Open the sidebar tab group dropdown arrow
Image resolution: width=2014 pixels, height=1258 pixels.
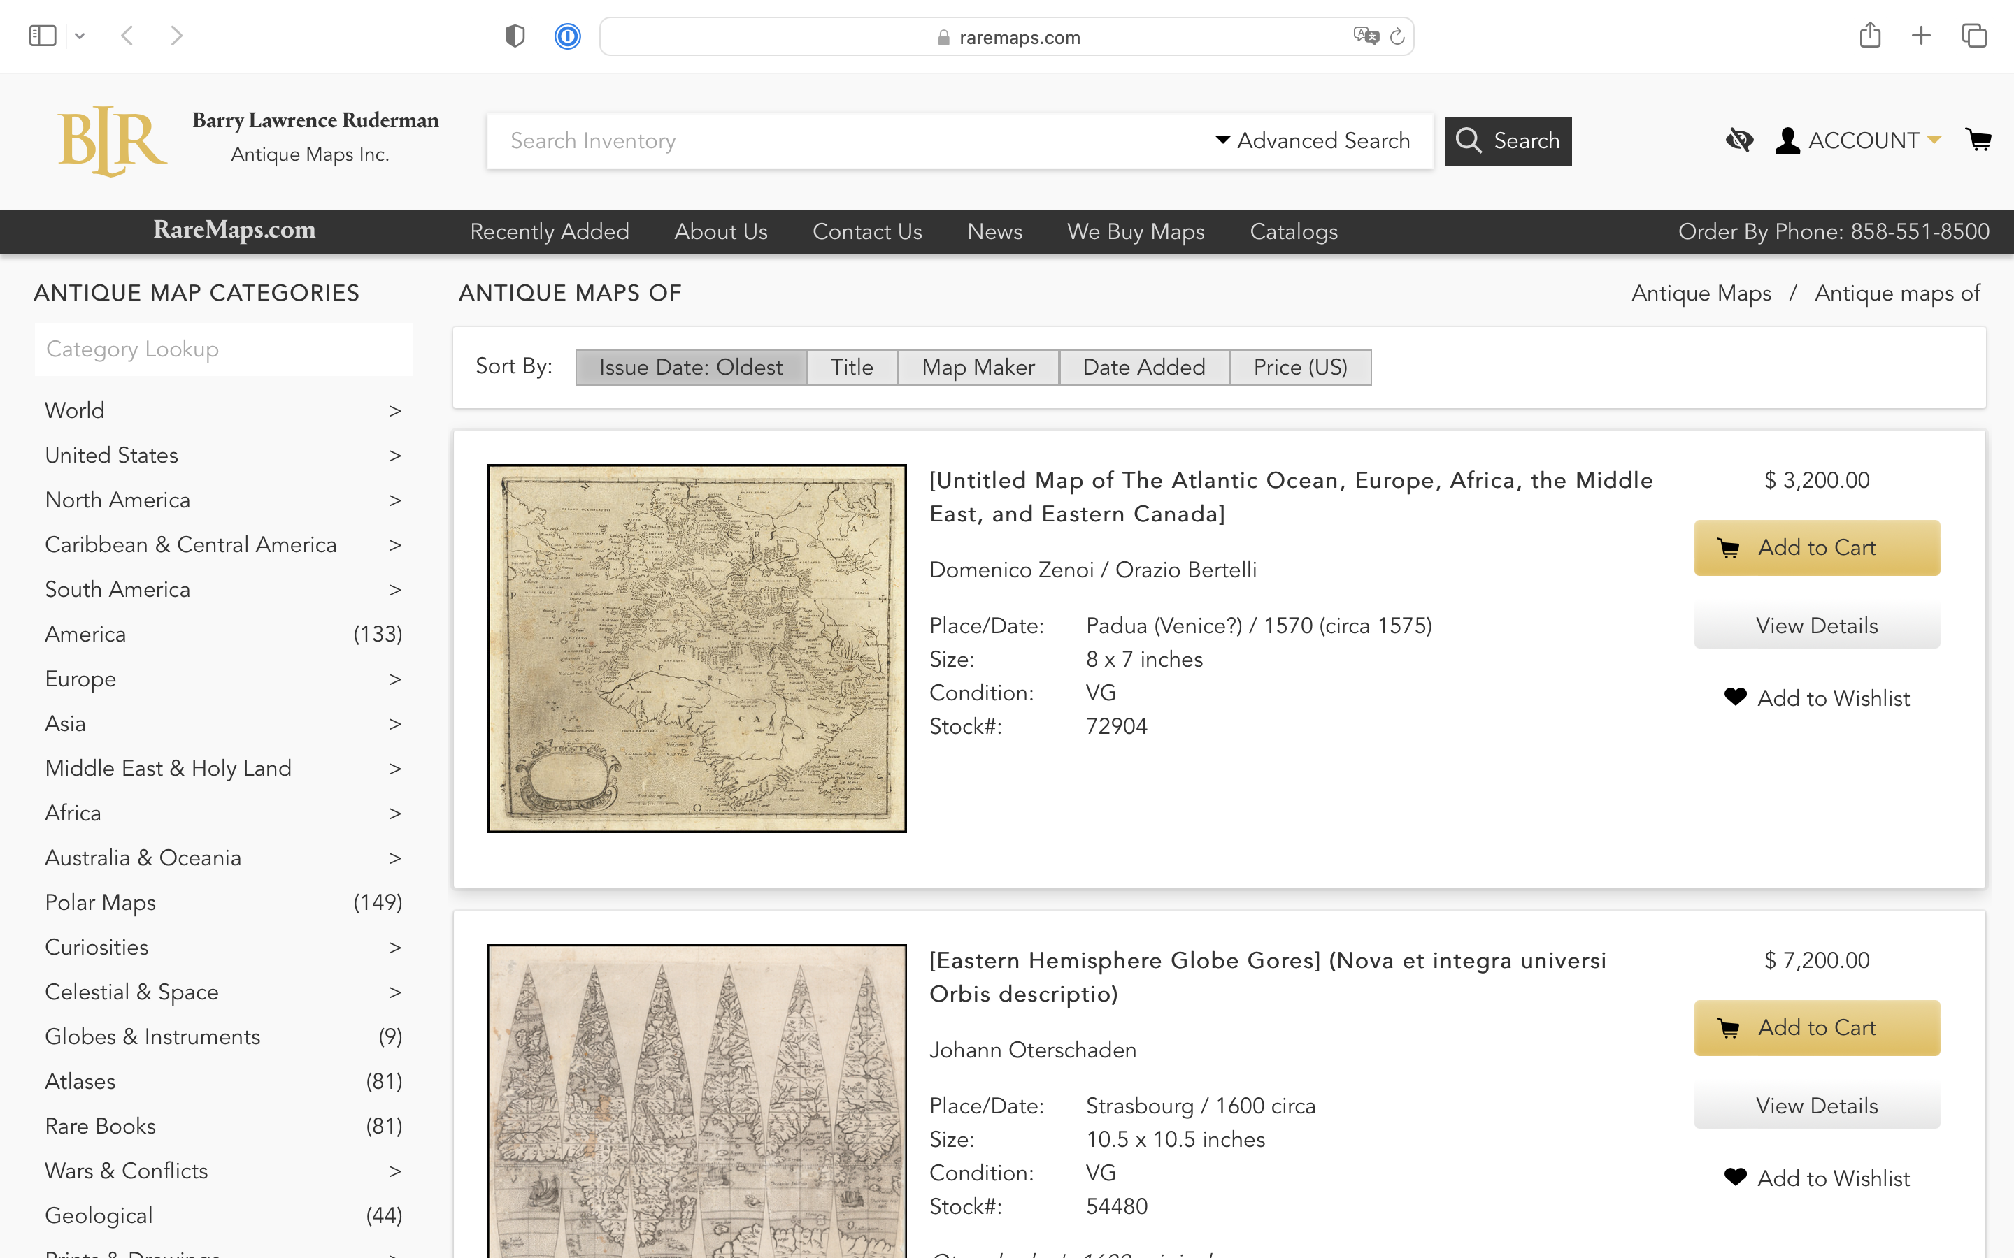(x=80, y=36)
